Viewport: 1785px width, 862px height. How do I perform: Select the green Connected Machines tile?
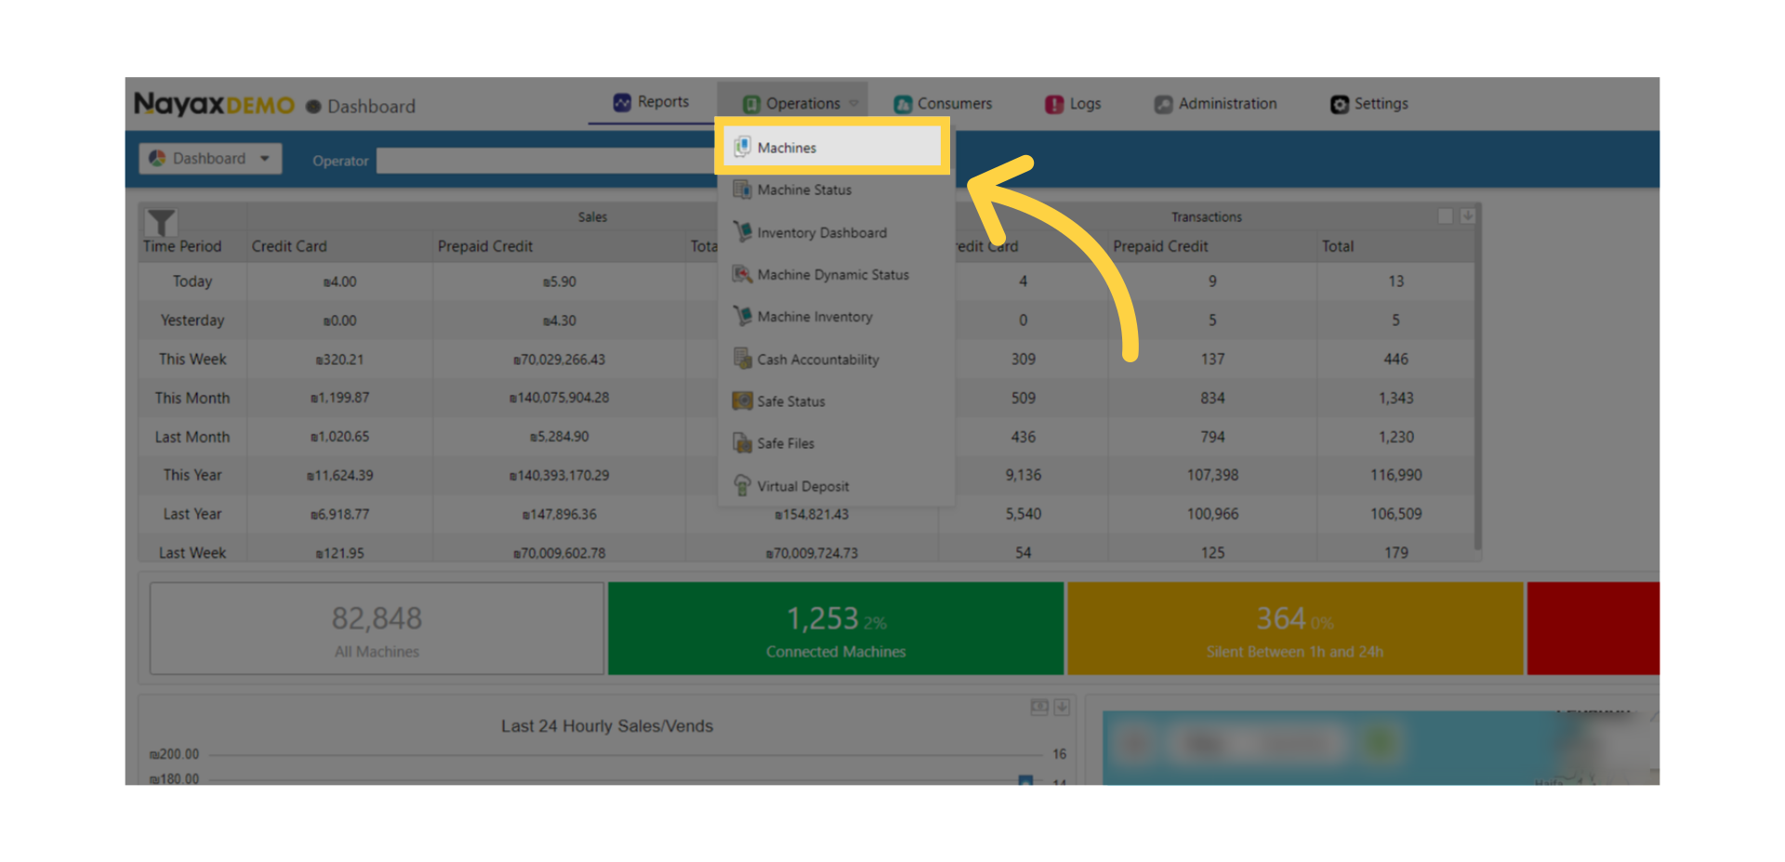click(836, 629)
